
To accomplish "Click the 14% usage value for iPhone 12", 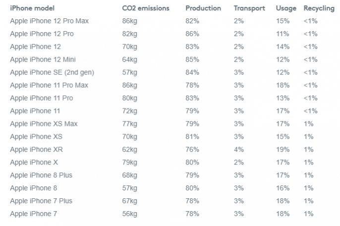I will click(283, 47).
